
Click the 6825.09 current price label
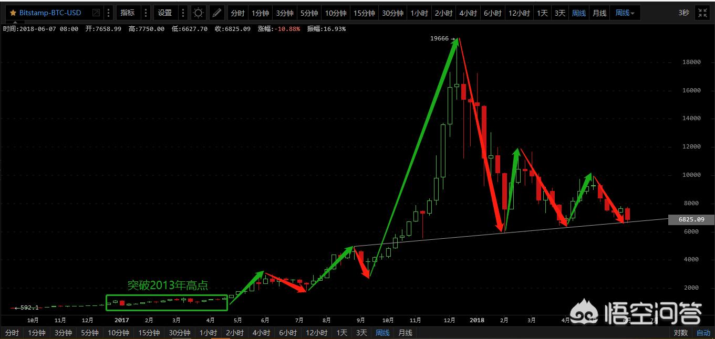coord(691,219)
